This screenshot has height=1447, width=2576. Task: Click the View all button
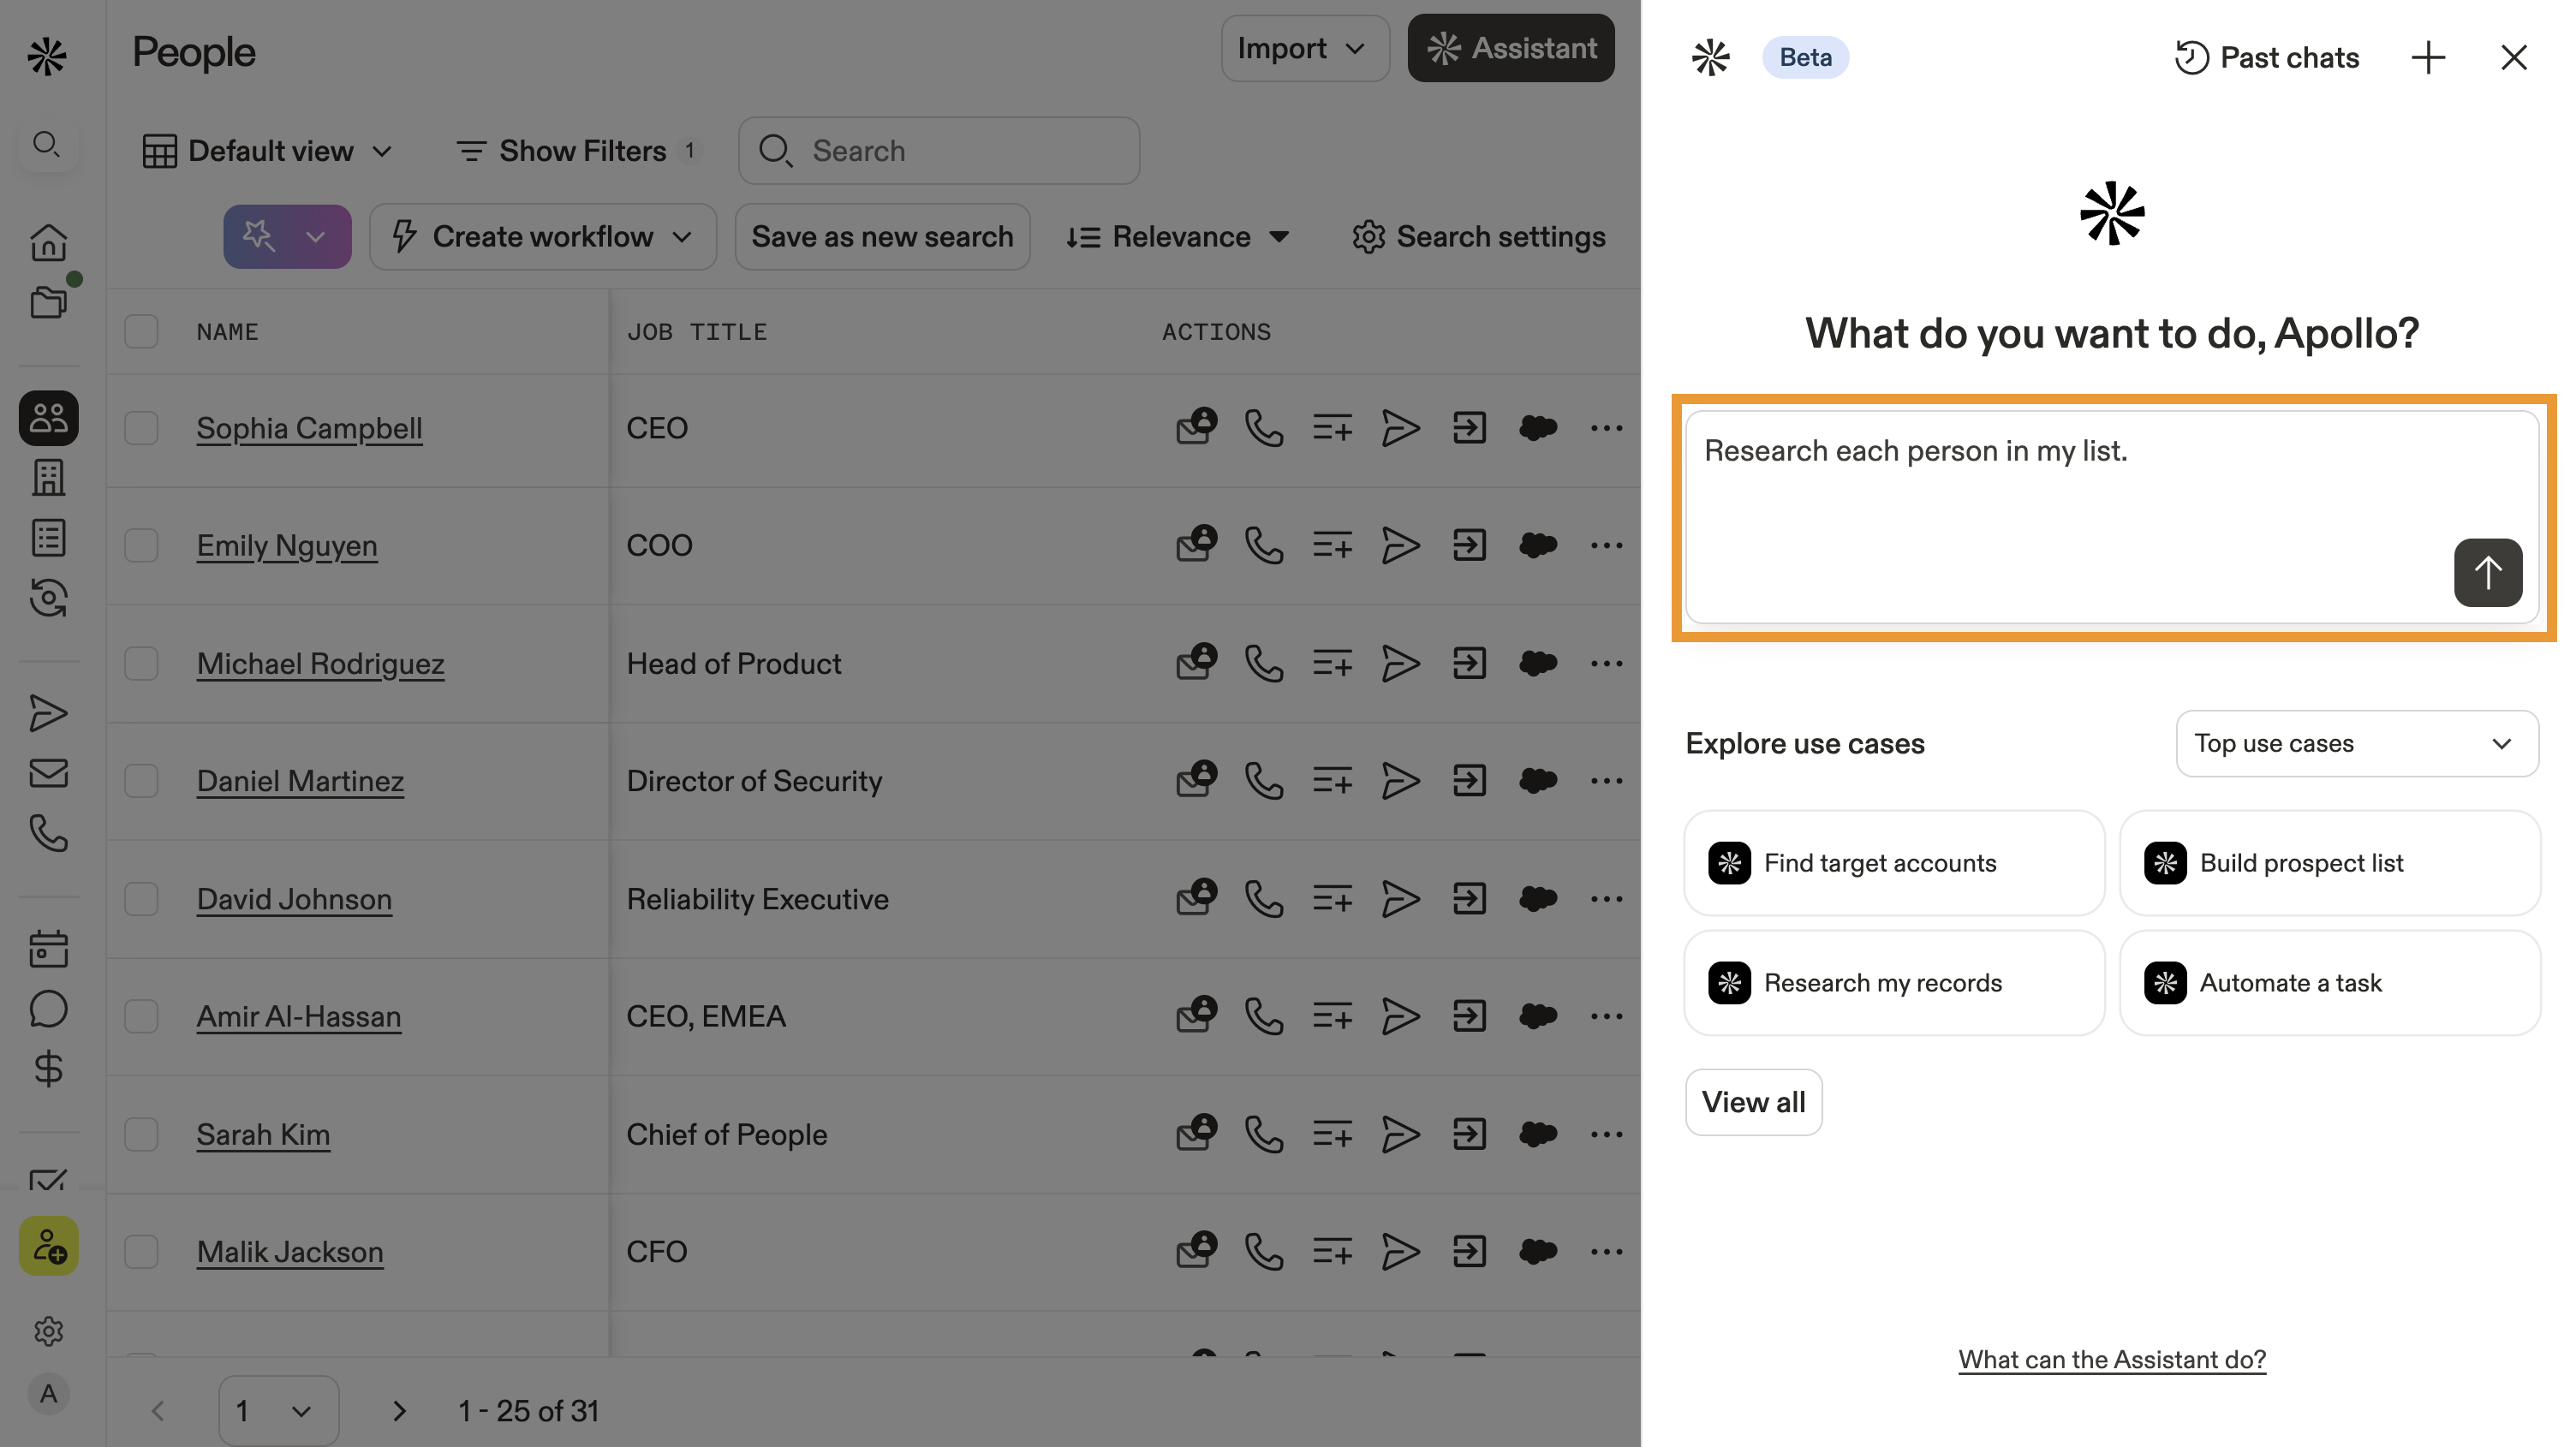1753,1102
